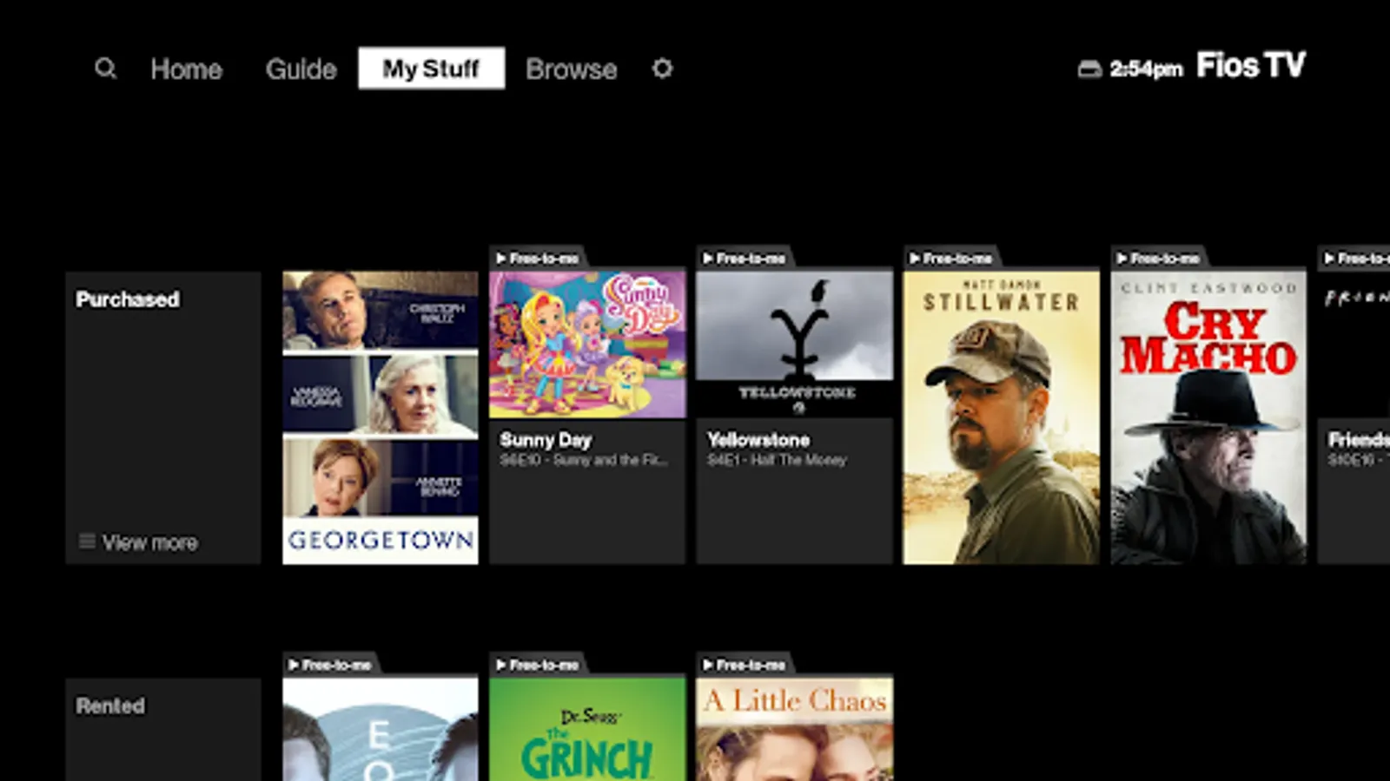Screen dimensions: 1390x781
Task: Click the Free-to-me tag above Cry Macho
Action: point(1160,258)
